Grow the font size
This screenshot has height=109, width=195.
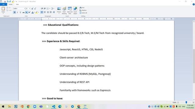coord(32,8)
